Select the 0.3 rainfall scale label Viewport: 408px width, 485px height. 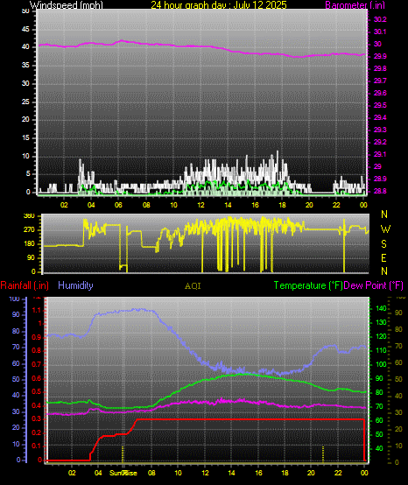point(37,418)
